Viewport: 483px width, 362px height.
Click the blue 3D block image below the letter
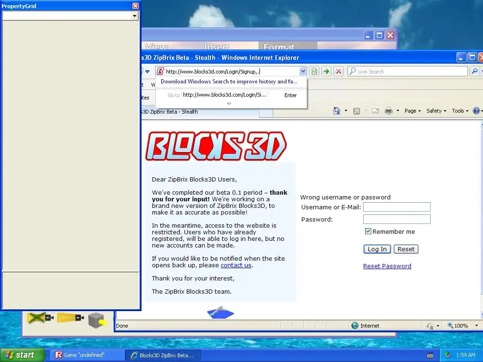tap(221, 313)
